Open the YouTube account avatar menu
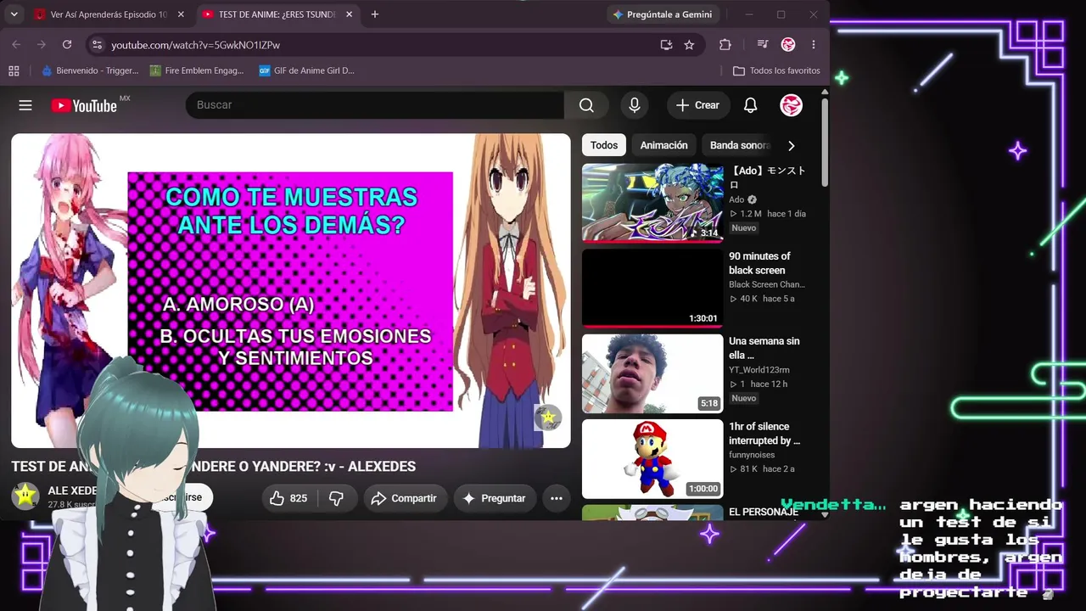Screen dimensions: 1086x611 tap(791, 105)
